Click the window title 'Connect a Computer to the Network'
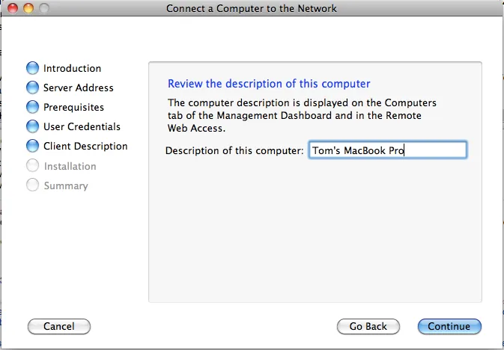The height and width of the screenshot is (350, 504). point(252,8)
